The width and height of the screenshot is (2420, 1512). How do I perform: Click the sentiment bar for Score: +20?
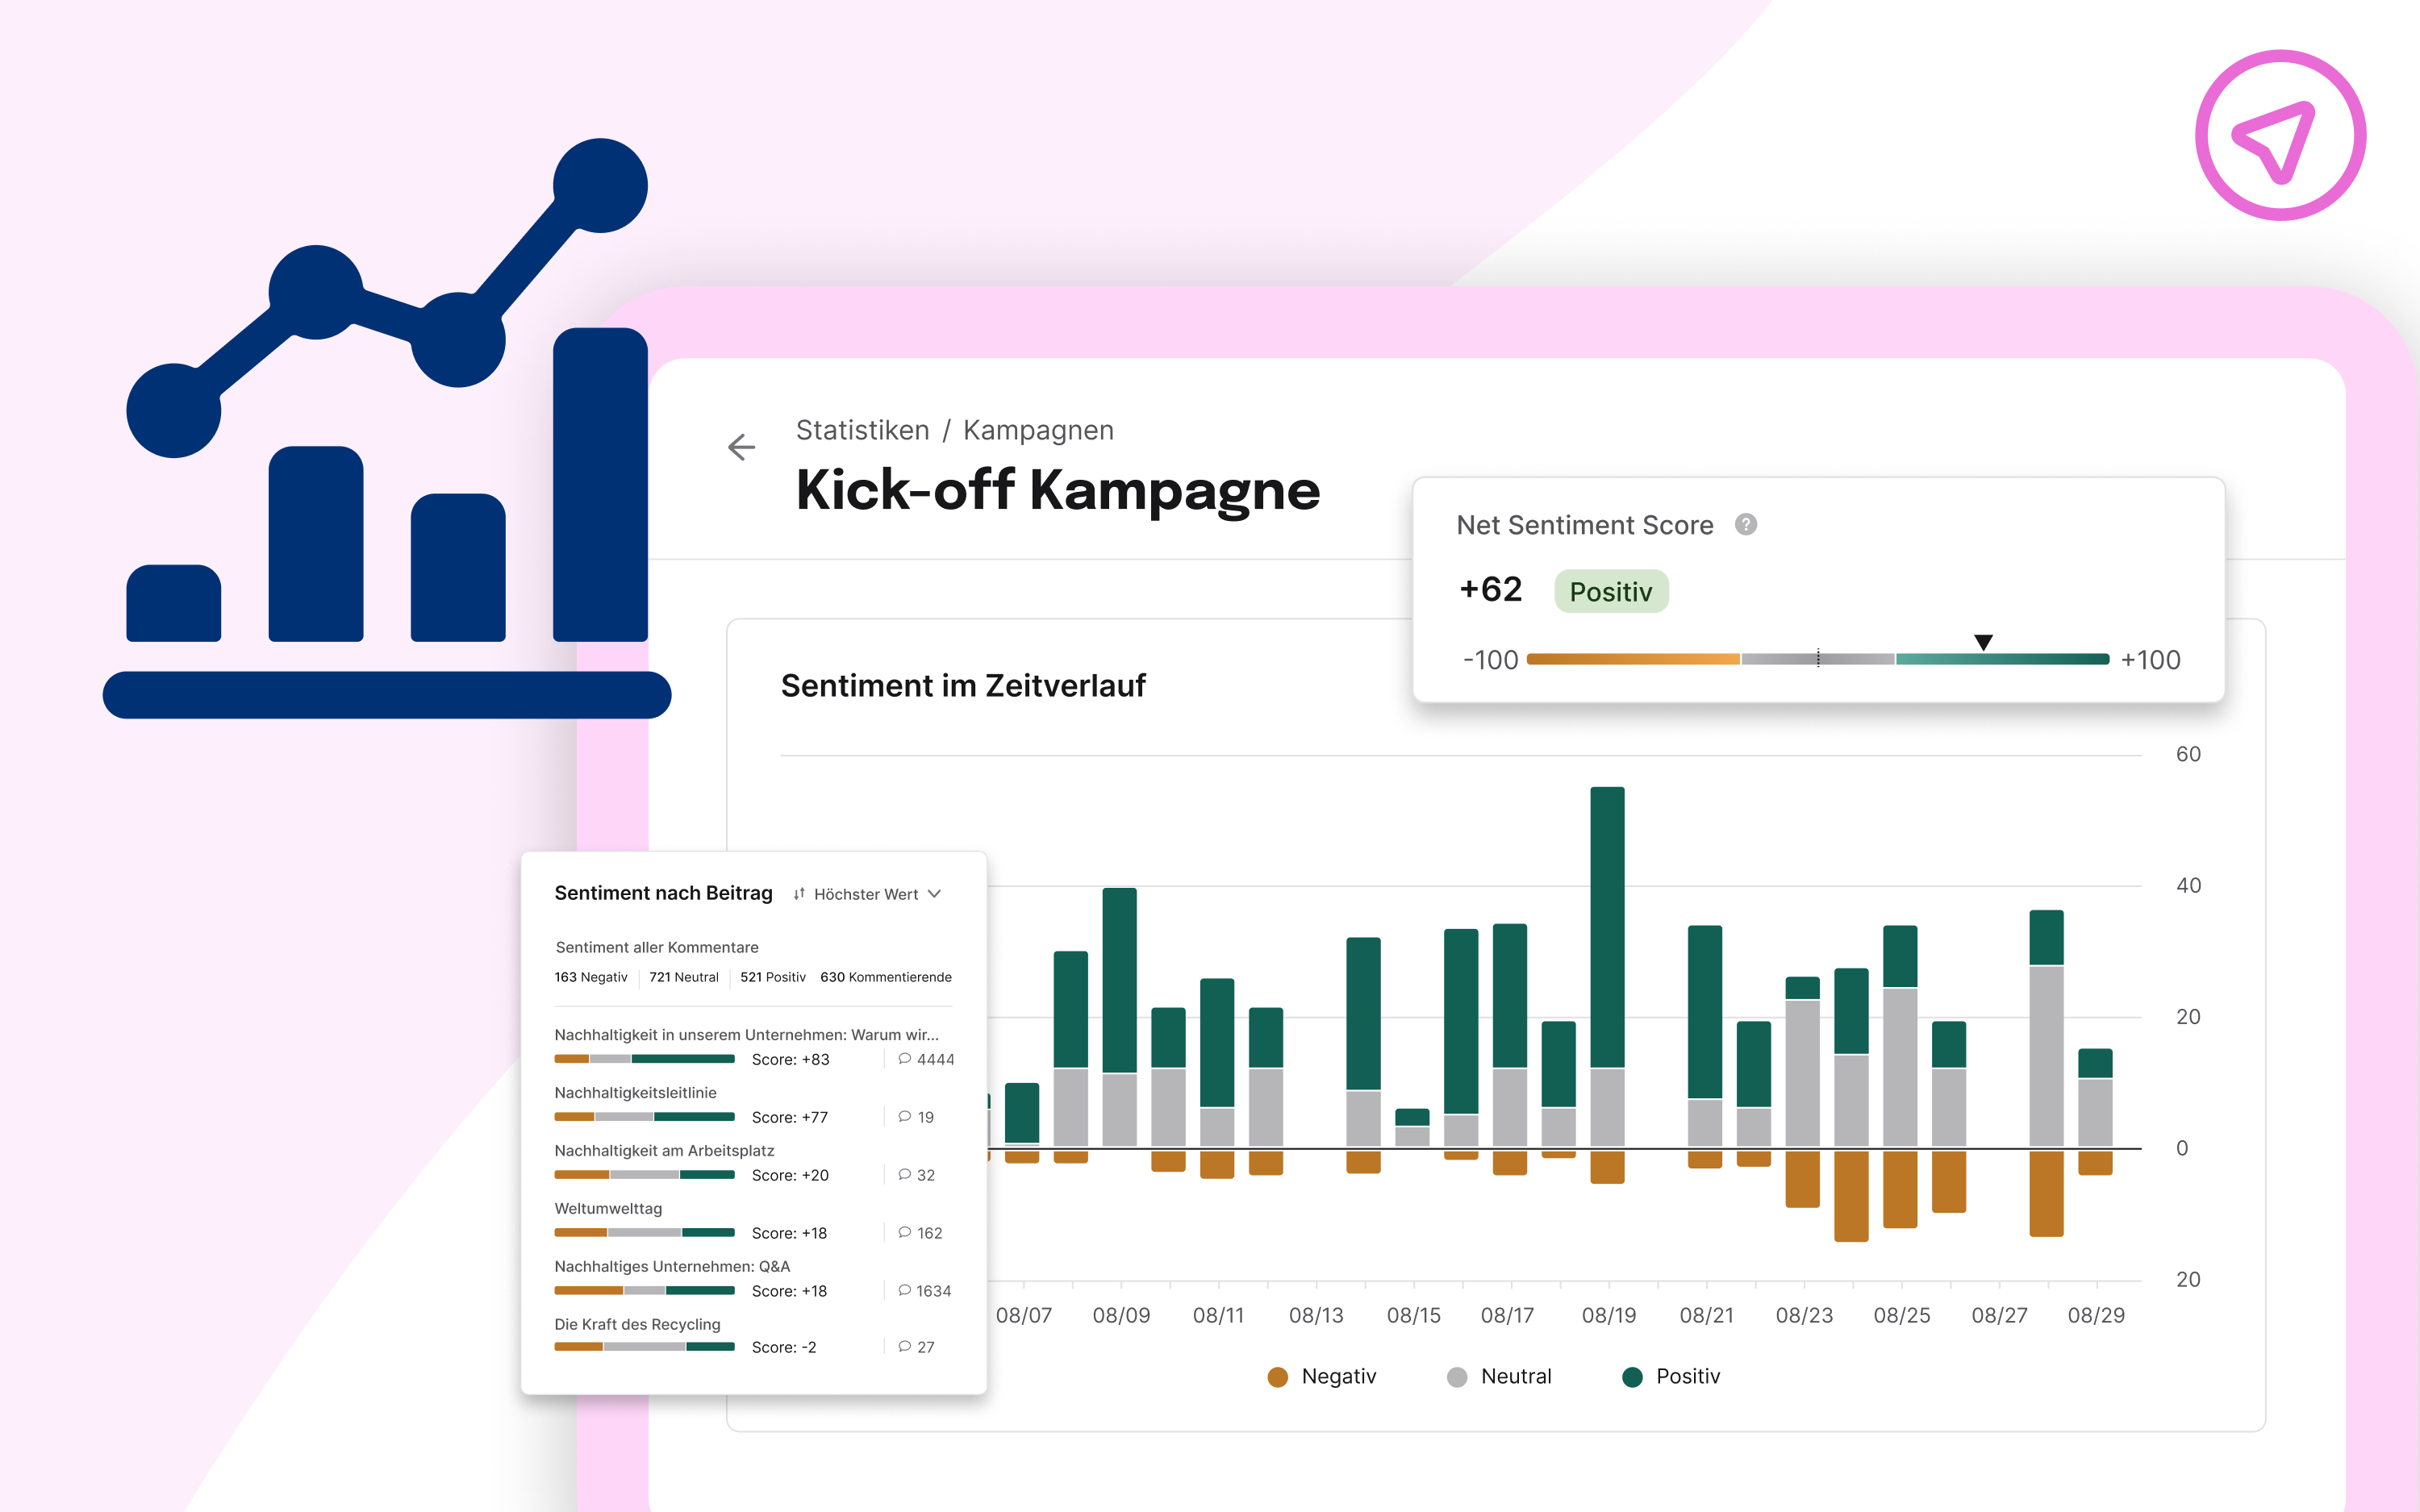tap(644, 1175)
